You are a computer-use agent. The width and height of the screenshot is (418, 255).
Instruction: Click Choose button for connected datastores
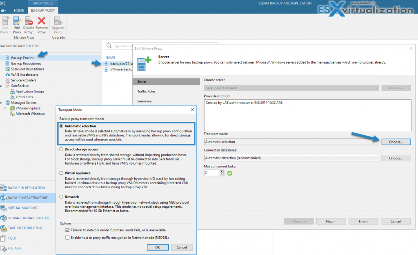click(396, 158)
